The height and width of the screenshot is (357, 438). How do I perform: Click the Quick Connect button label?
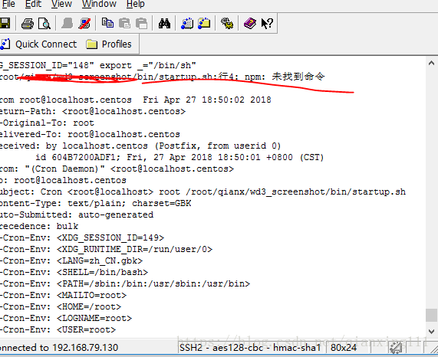[x=46, y=44]
